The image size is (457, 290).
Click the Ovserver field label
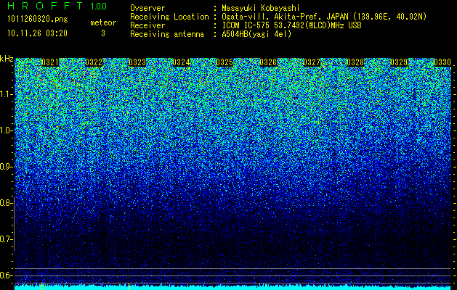[x=147, y=8]
